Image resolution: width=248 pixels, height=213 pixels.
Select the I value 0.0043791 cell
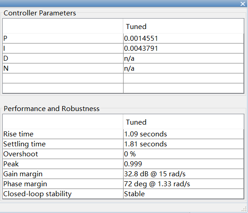(183, 48)
